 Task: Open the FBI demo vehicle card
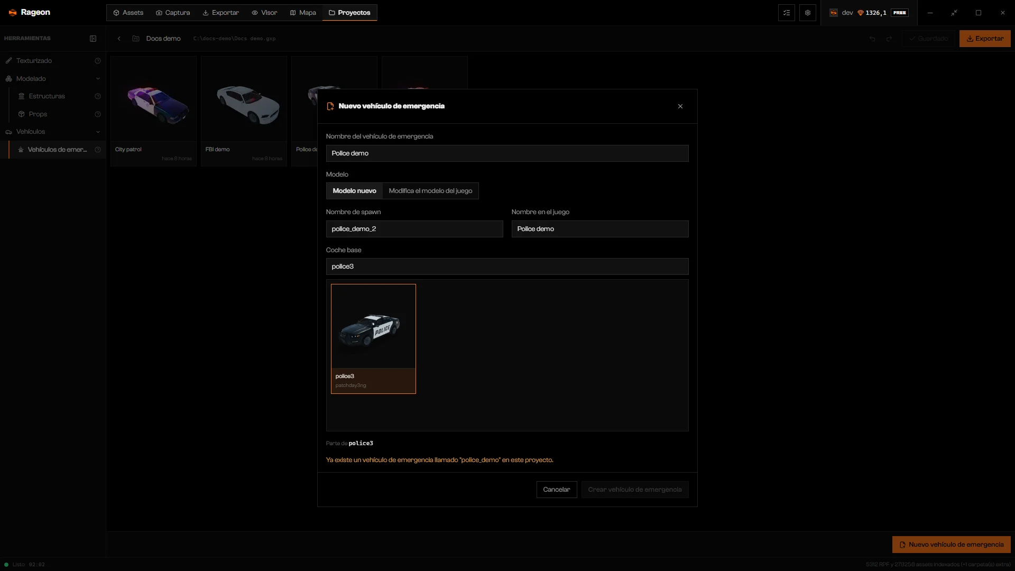coord(244,112)
